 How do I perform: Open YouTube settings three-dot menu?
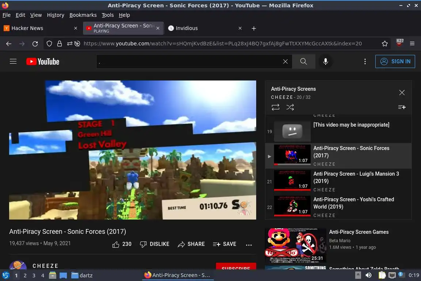pos(365,61)
